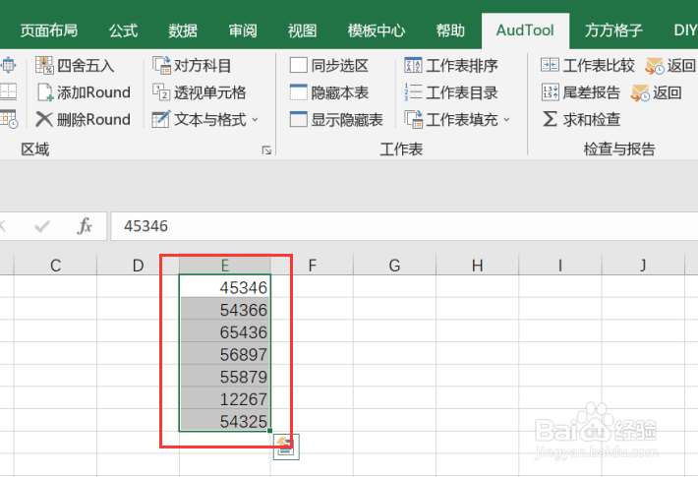Screen dimensions: 698x477
Task: Click the formula bar confirm checkmark
Action: pos(42,226)
